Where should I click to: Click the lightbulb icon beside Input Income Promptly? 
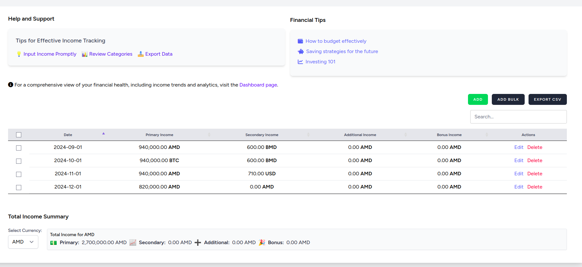(x=19, y=54)
